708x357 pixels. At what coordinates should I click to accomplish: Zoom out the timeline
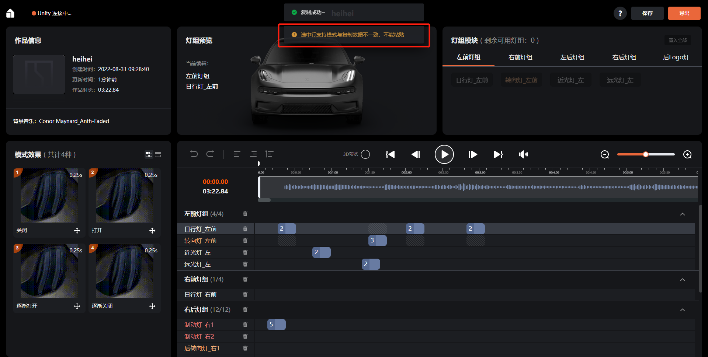(x=605, y=154)
